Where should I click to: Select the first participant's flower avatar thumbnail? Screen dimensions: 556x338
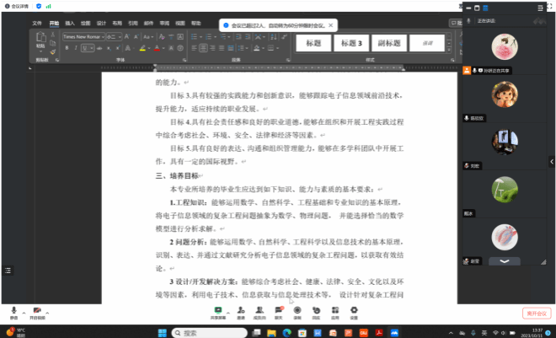coord(505,46)
